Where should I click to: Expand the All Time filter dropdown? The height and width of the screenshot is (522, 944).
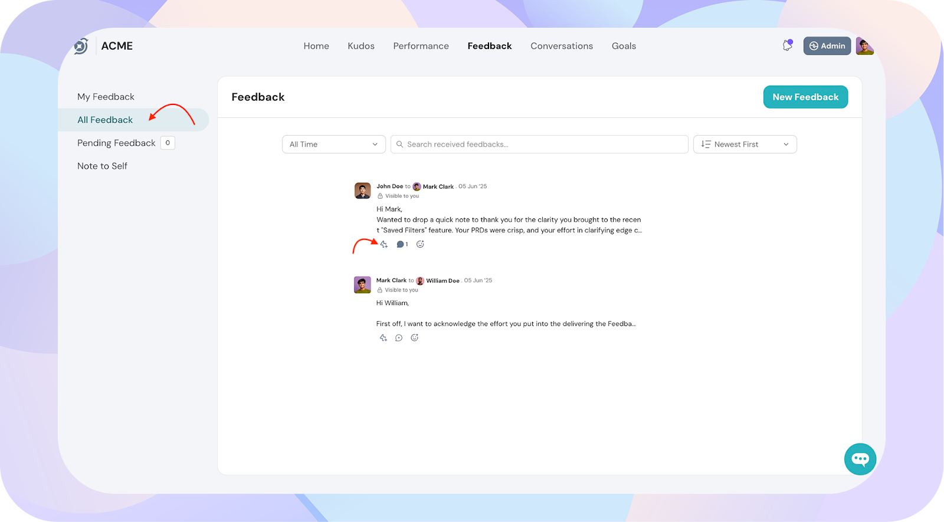point(333,145)
